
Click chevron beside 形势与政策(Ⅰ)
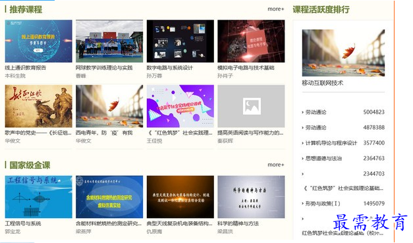[302, 204]
